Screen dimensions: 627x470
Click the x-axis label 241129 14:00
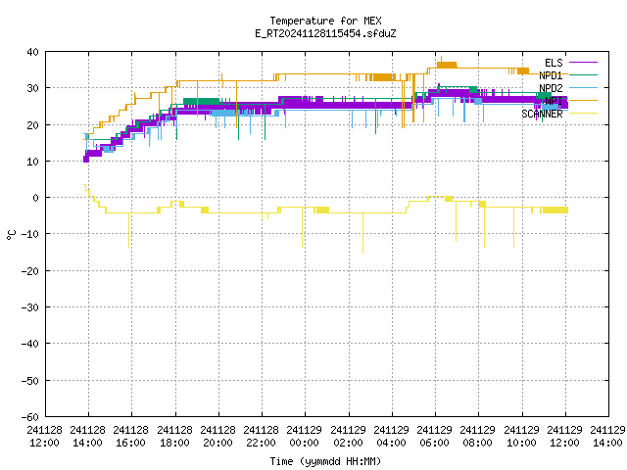[x=608, y=437]
